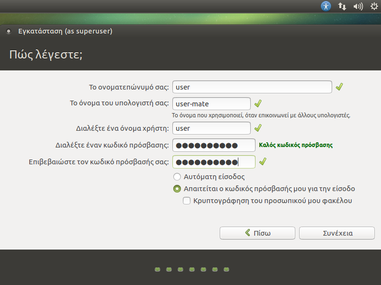The width and height of the screenshot is (381, 285).
Task: Click the Διαλέξτε ένα όνομα χρήστη field
Action: [211, 128]
